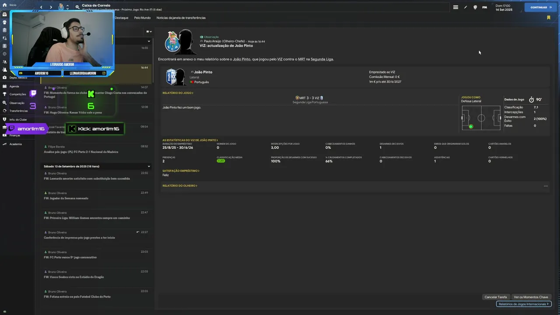Go back with the left arrow
The height and width of the screenshot is (315, 560).
[x=42, y=7]
